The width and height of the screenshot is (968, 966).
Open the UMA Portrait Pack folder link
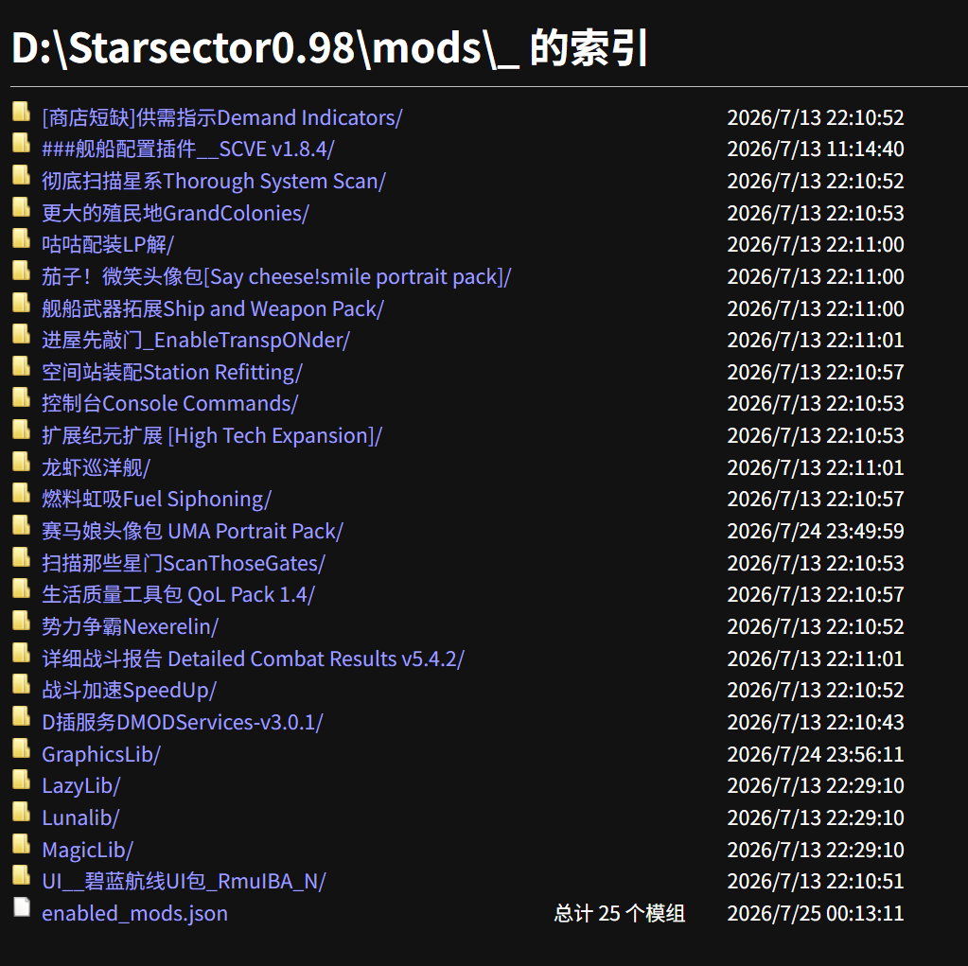point(193,532)
